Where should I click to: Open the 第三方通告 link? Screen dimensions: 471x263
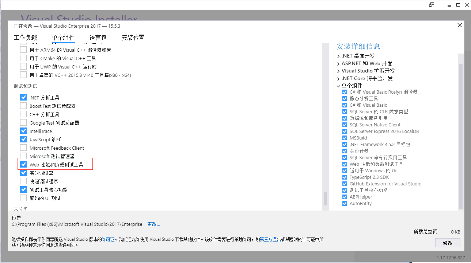click(270, 239)
